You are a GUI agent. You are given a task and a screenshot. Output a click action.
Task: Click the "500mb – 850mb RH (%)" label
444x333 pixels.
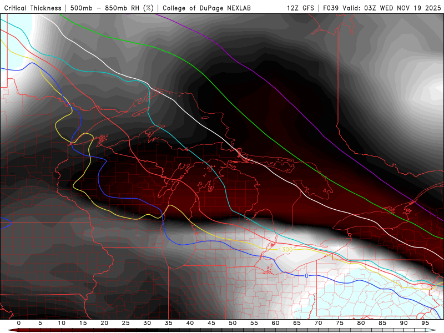(112, 8)
